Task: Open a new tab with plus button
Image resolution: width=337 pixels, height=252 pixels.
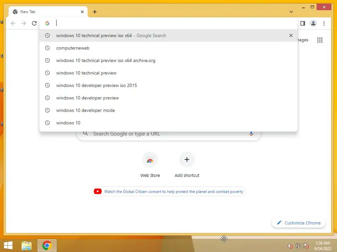Action: 95,12
